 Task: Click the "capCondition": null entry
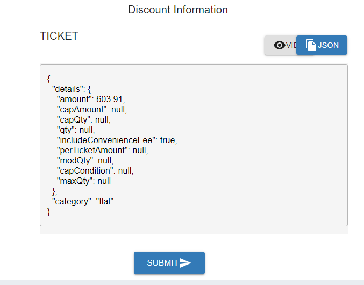[x=95, y=170]
